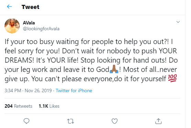Open the AVala display name profile
Viewport: 191px width, 128px height.
(29, 23)
